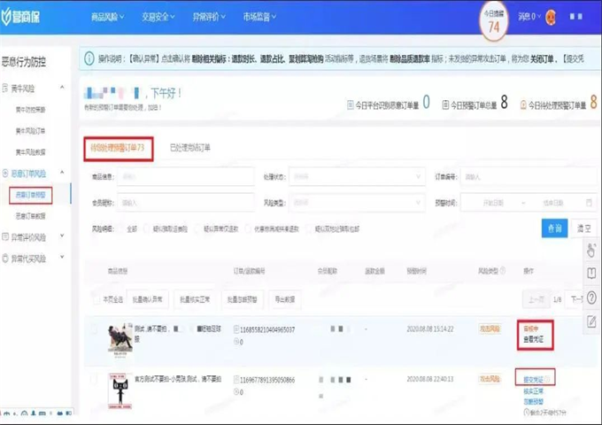Image resolution: width=602 pixels, height=425 pixels.
Task: Click the 导出数据 export button
Action: point(285,299)
